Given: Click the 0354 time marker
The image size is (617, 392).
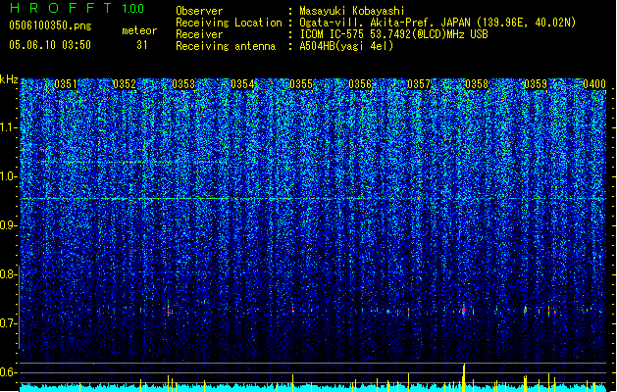Looking at the screenshot, I should point(242,84).
